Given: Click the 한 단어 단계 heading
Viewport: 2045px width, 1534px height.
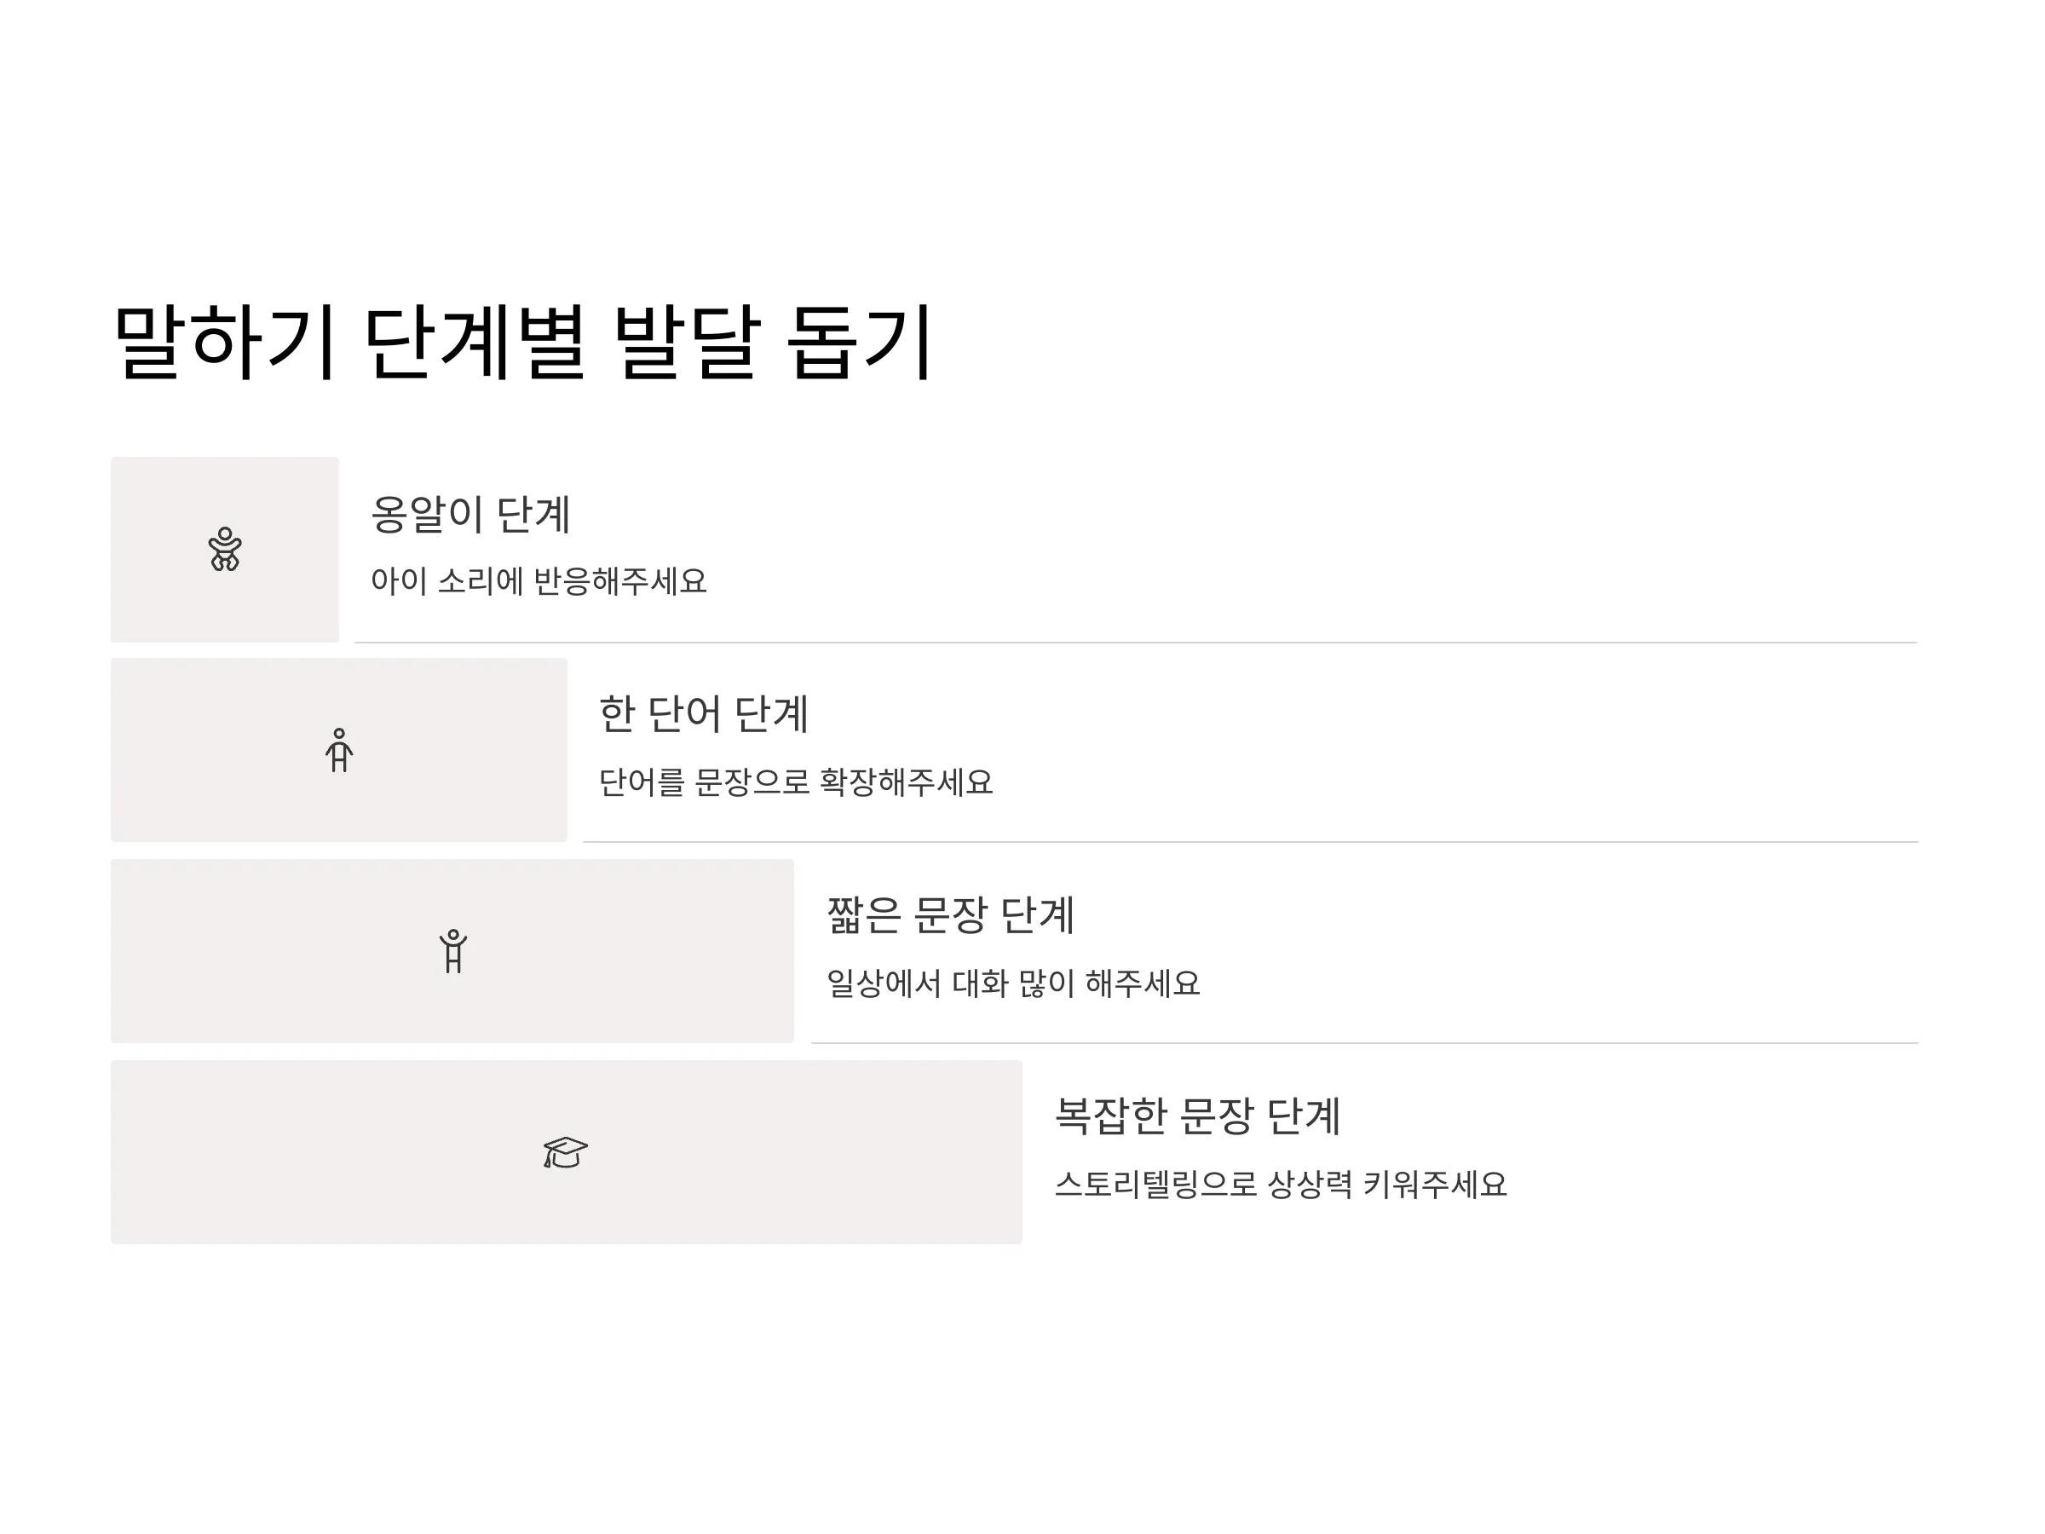Looking at the screenshot, I should [704, 714].
